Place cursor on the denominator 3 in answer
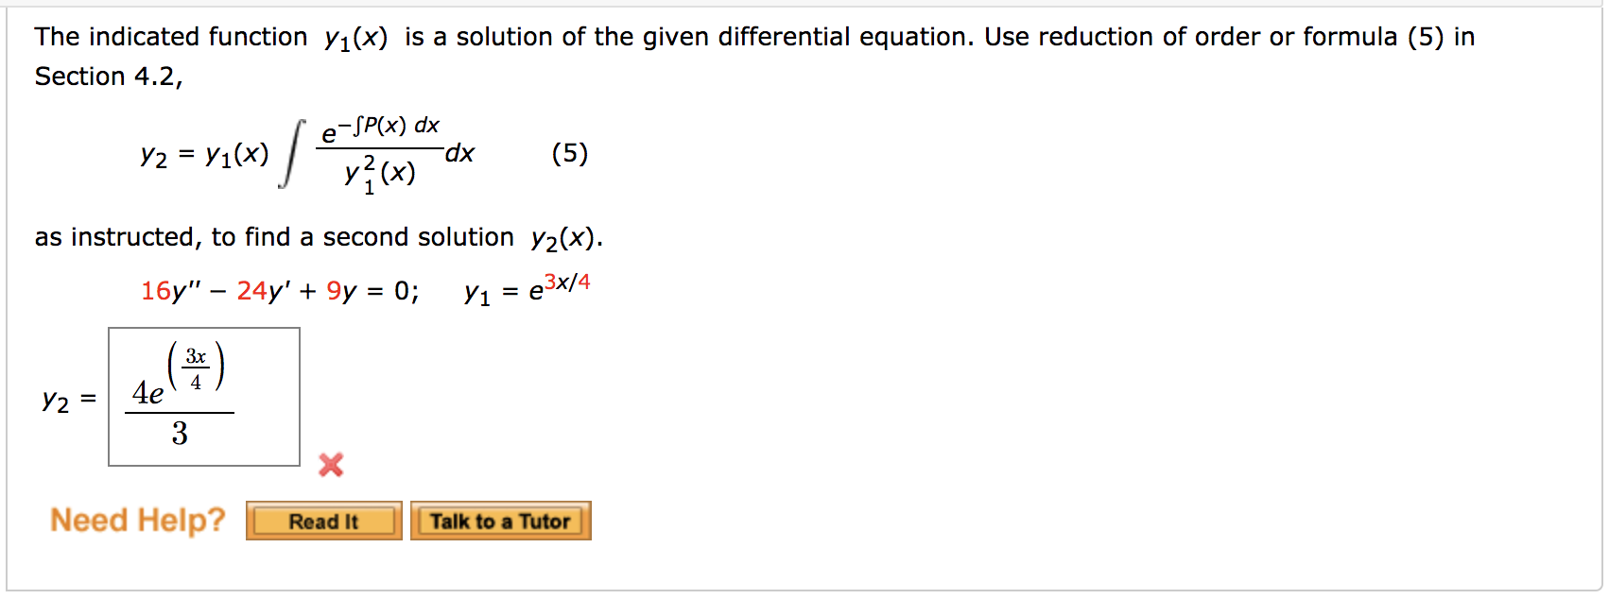Image resolution: width=1609 pixels, height=599 pixels. coord(180,434)
